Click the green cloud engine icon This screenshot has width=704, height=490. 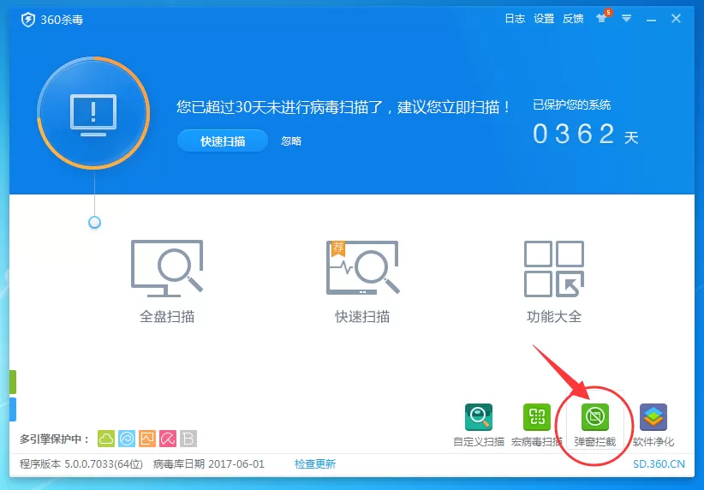pos(106,439)
